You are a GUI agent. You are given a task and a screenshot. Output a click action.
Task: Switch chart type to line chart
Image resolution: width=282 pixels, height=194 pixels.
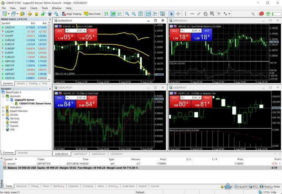coord(120,14)
